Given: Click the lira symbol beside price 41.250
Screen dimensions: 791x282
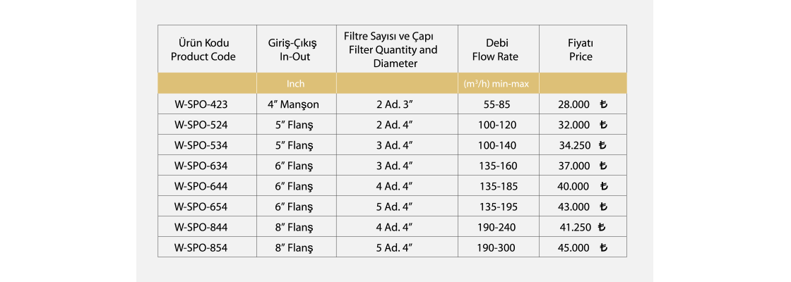Looking at the screenshot, I should coord(602,228).
